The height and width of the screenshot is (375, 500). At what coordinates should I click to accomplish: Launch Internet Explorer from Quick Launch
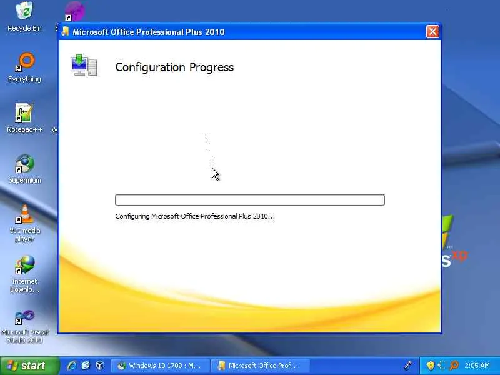[x=72, y=366]
